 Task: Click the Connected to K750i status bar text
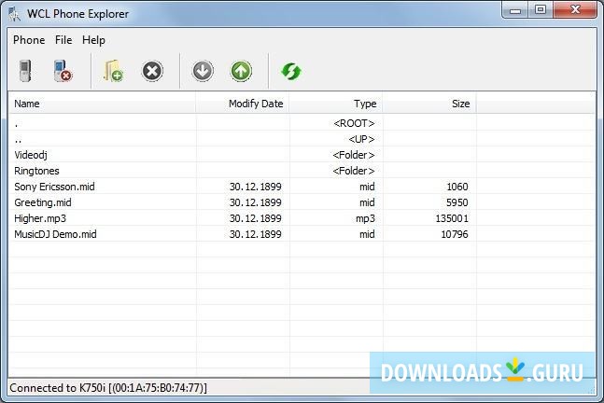(108, 388)
